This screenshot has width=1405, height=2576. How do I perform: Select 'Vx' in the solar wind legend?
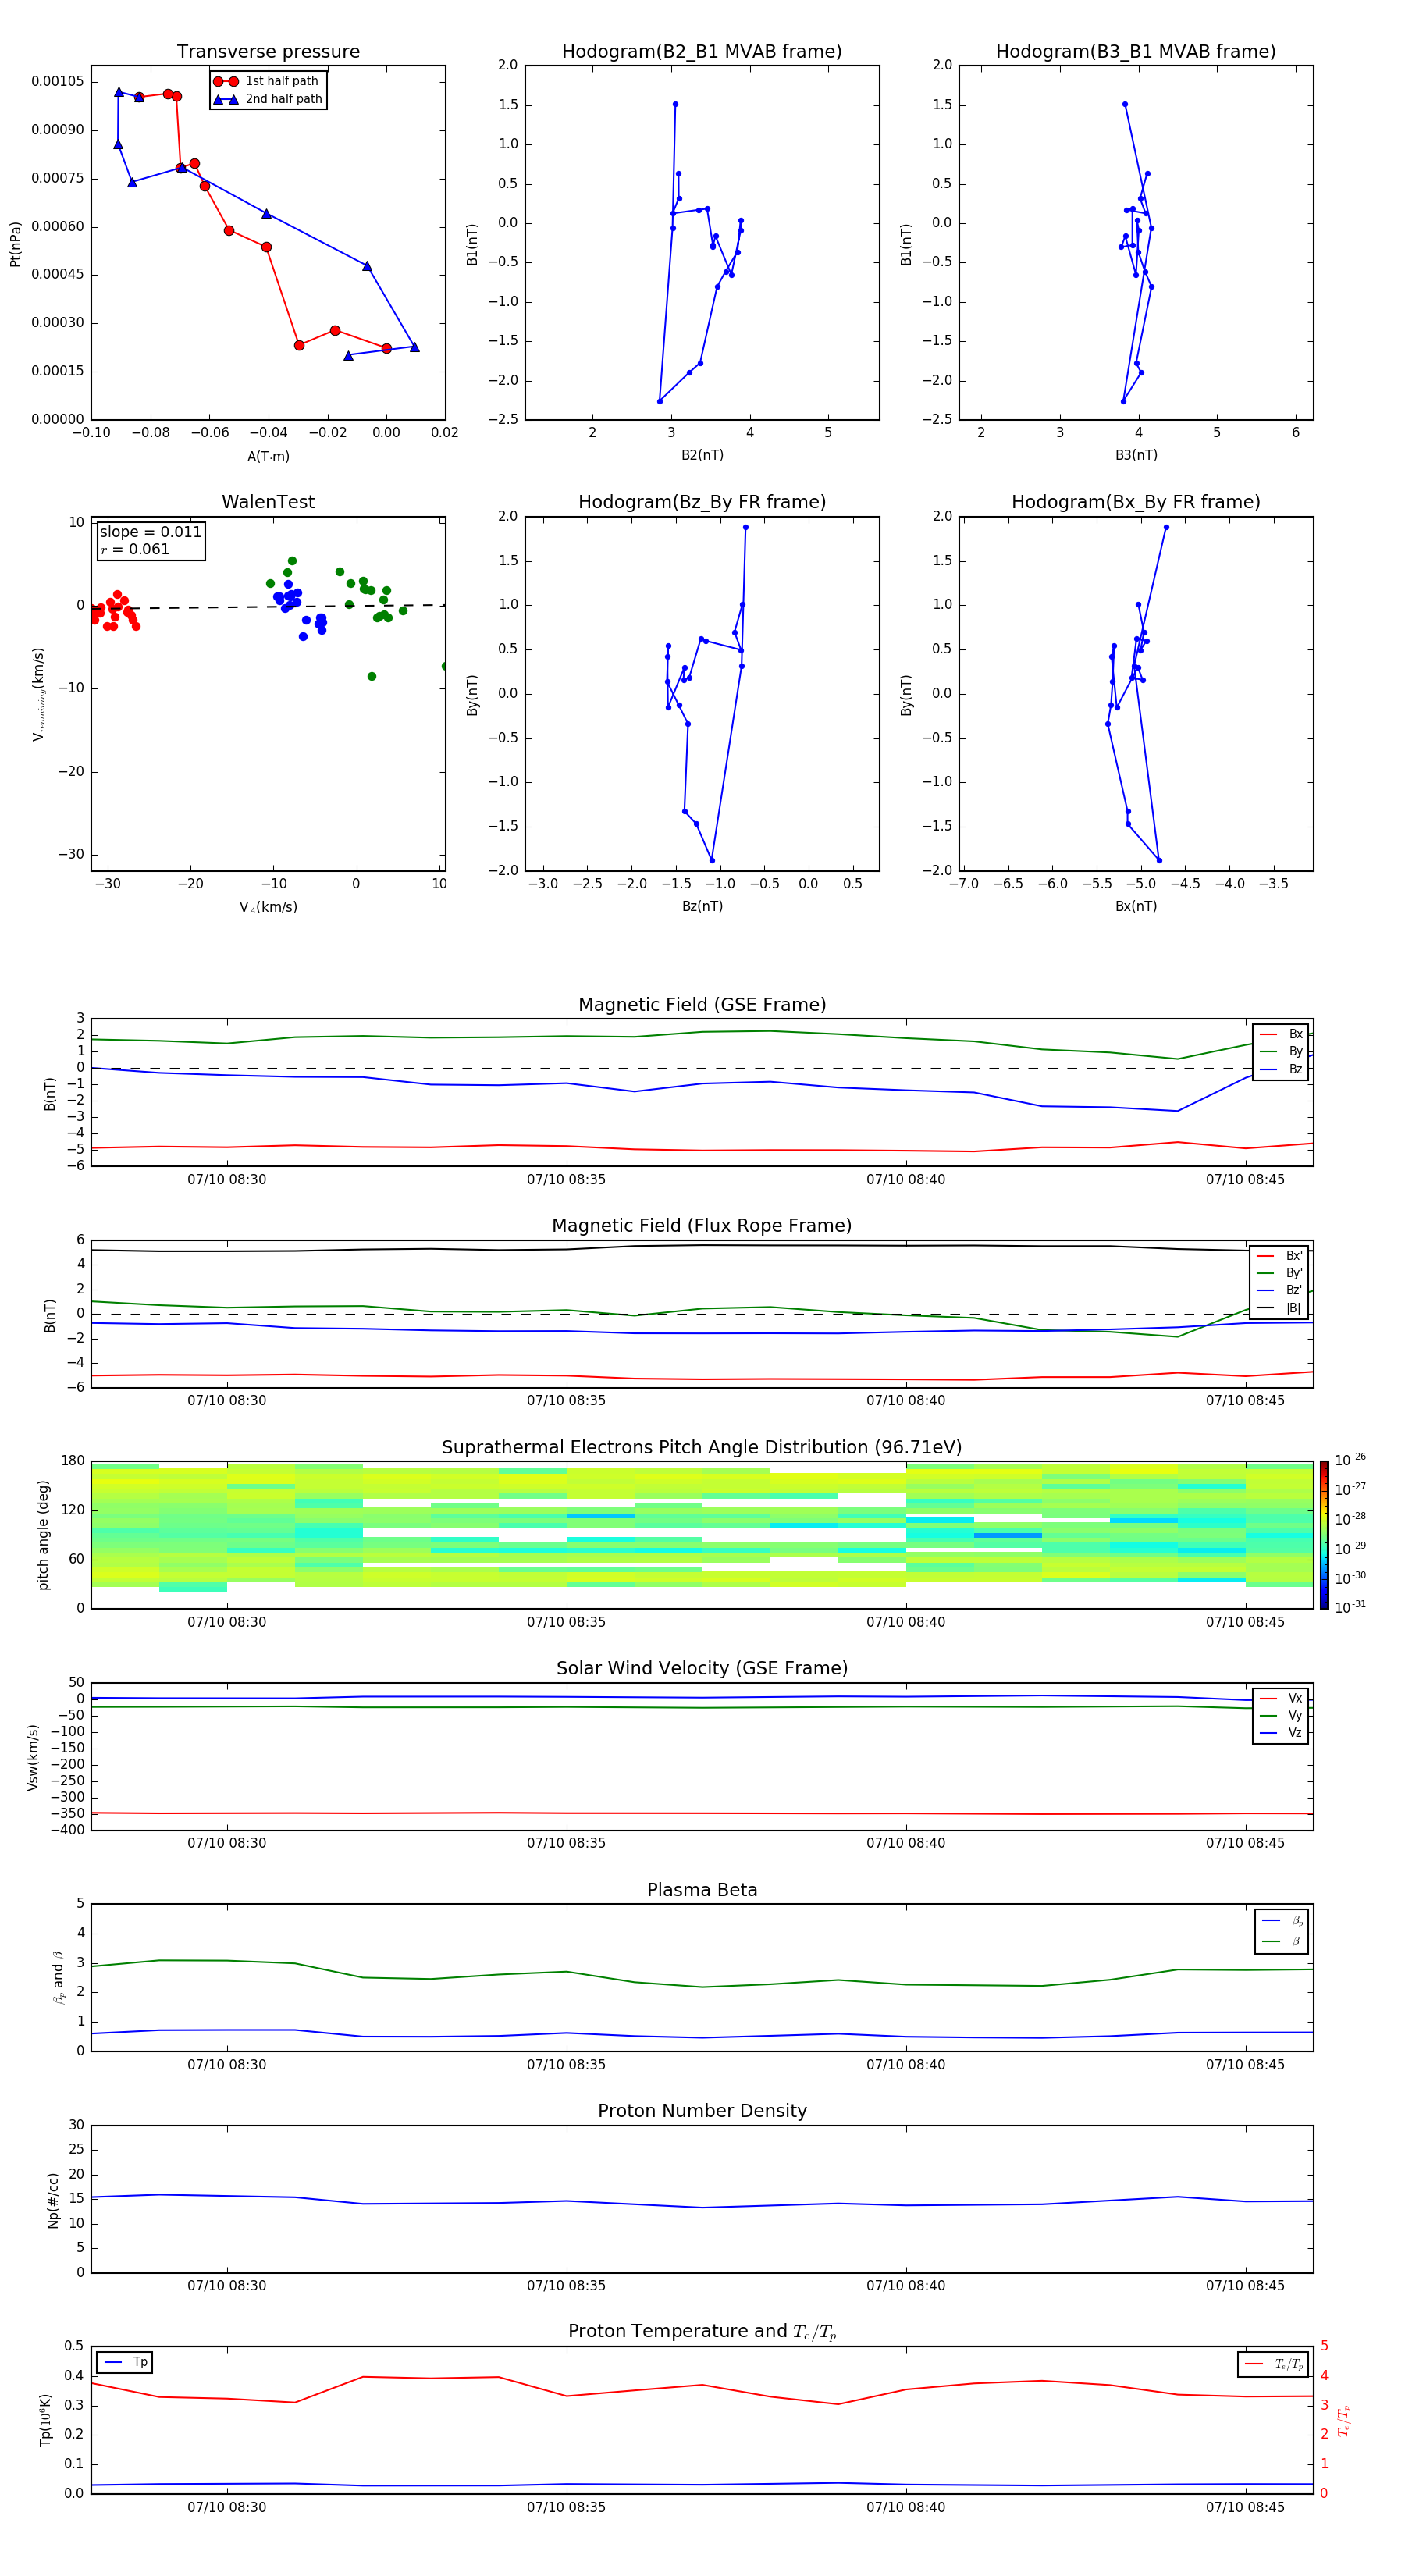(x=1281, y=1699)
